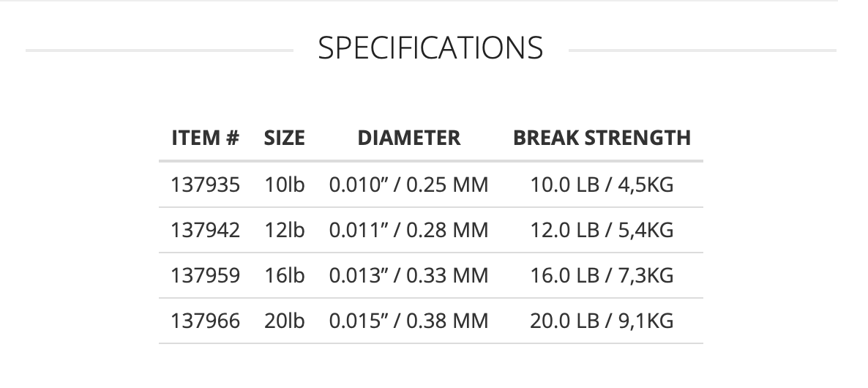Select the ITEM # column header
The width and height of the screenshot is (868, 388).
pyautogui.click(x=206, y=138)
